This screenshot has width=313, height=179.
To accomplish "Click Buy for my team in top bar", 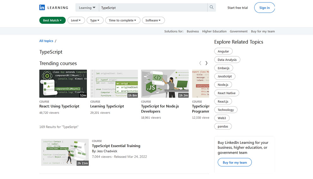I will 263,31.
